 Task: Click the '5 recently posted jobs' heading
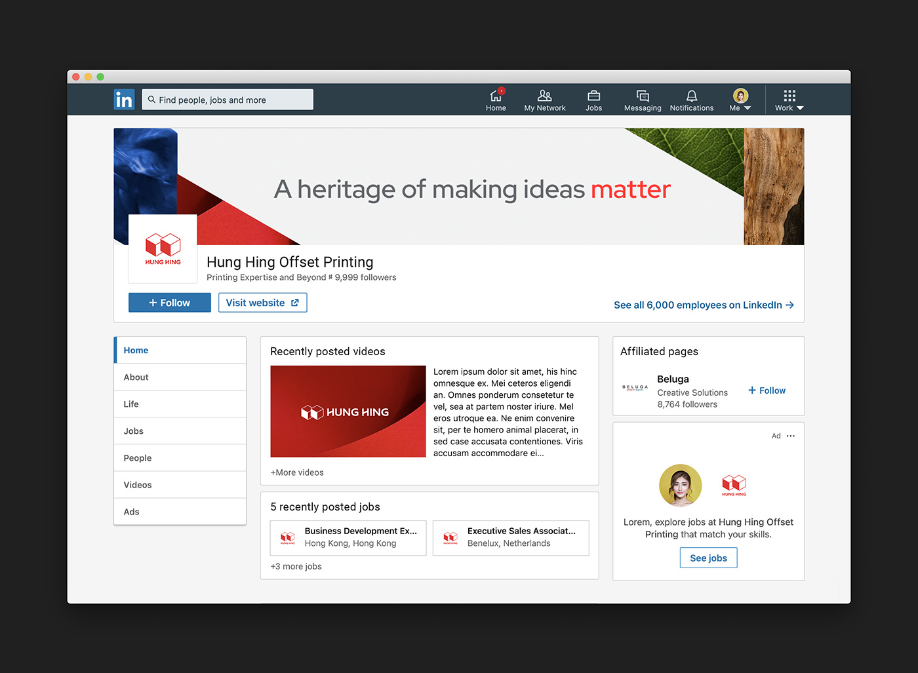click(325, 507)
